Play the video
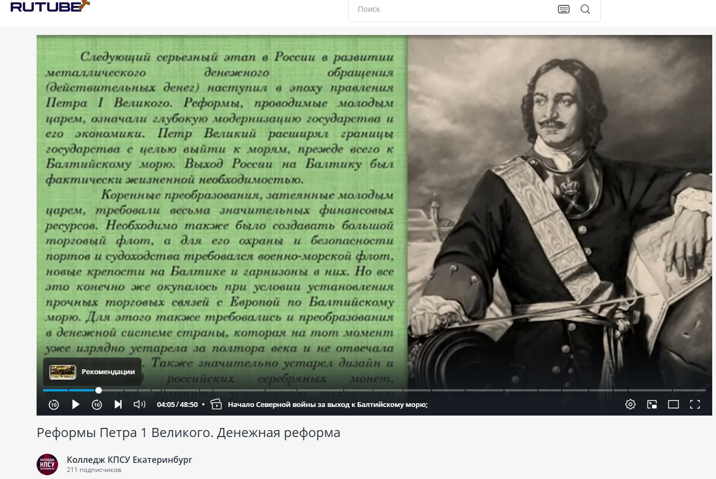This screenshot has width=716, height=479. point(75,404)
